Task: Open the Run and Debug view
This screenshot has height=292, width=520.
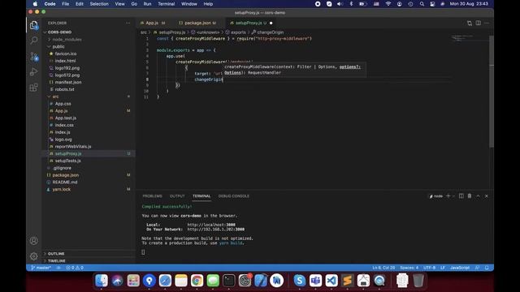Action: pyautogui.click(x=34, y=72)
